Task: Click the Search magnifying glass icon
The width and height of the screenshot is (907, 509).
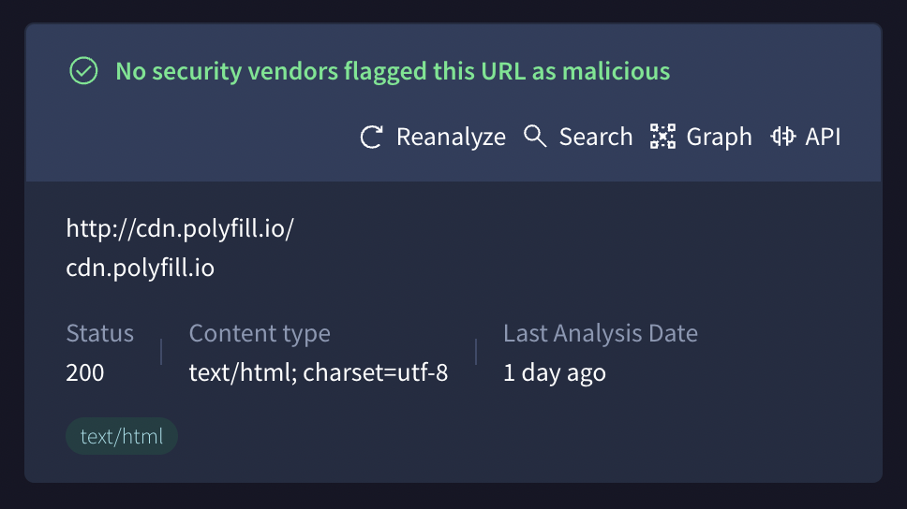Action: 535,137
